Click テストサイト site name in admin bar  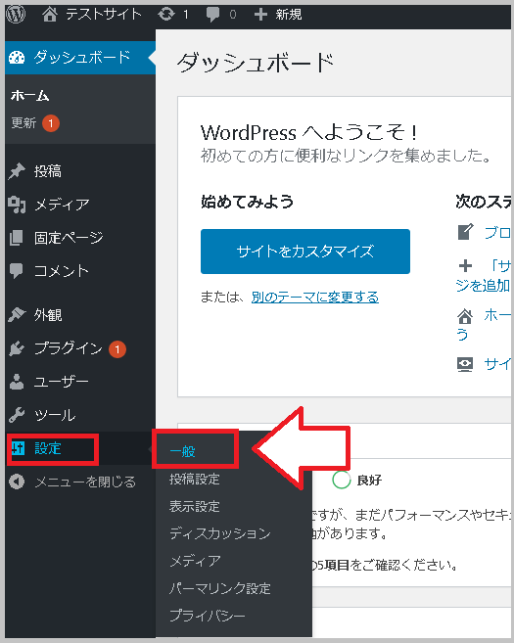point(104,15)
